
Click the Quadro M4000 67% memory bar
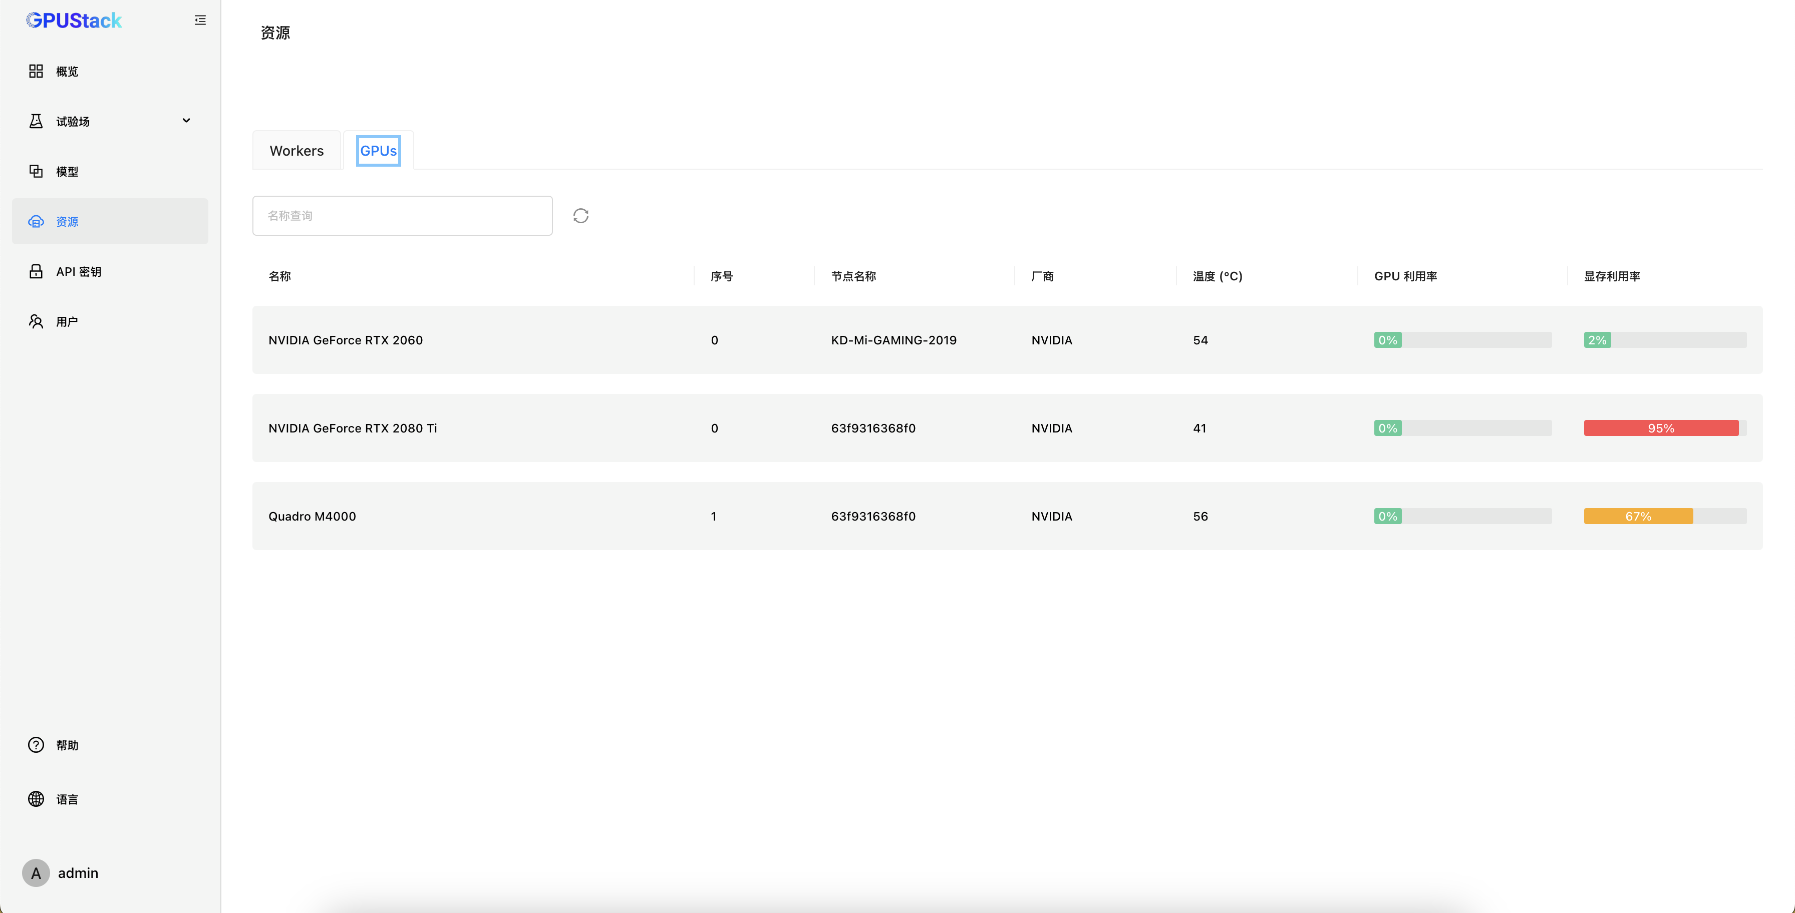(x=1638, y=516)
